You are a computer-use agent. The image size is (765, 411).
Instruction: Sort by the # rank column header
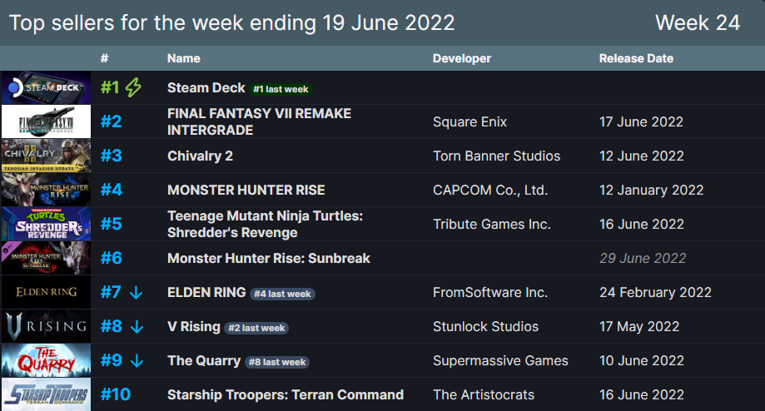coord(104,58)
